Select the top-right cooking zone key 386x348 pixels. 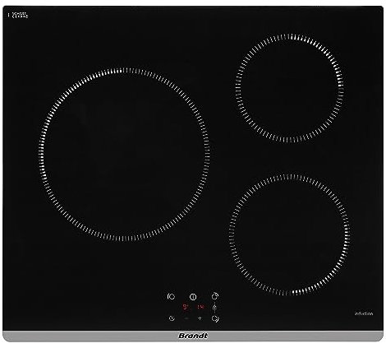click(215, 296)
